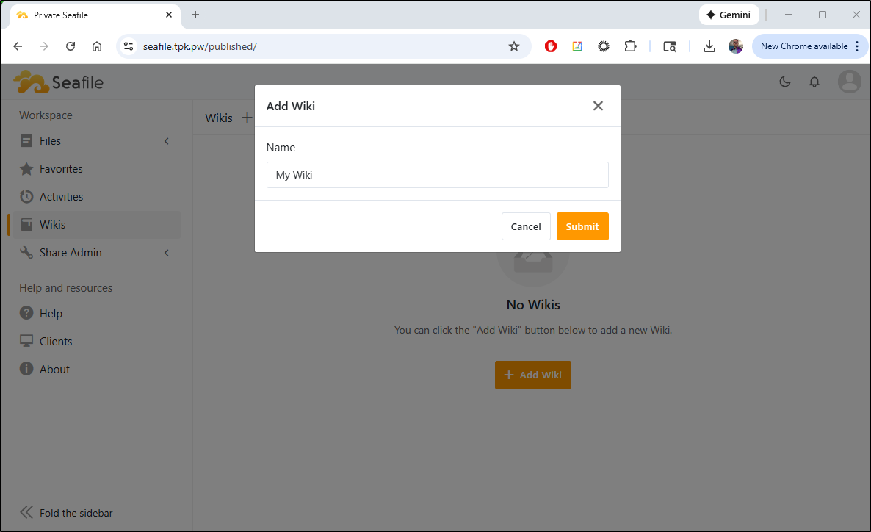Expand the Share Admin chevron
The width and height of the screenshot is (871, 532).
tap(167, 253)
